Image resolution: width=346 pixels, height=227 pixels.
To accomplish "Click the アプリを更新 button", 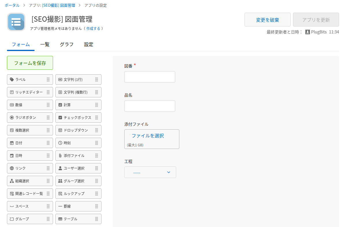I will [316, 20].
